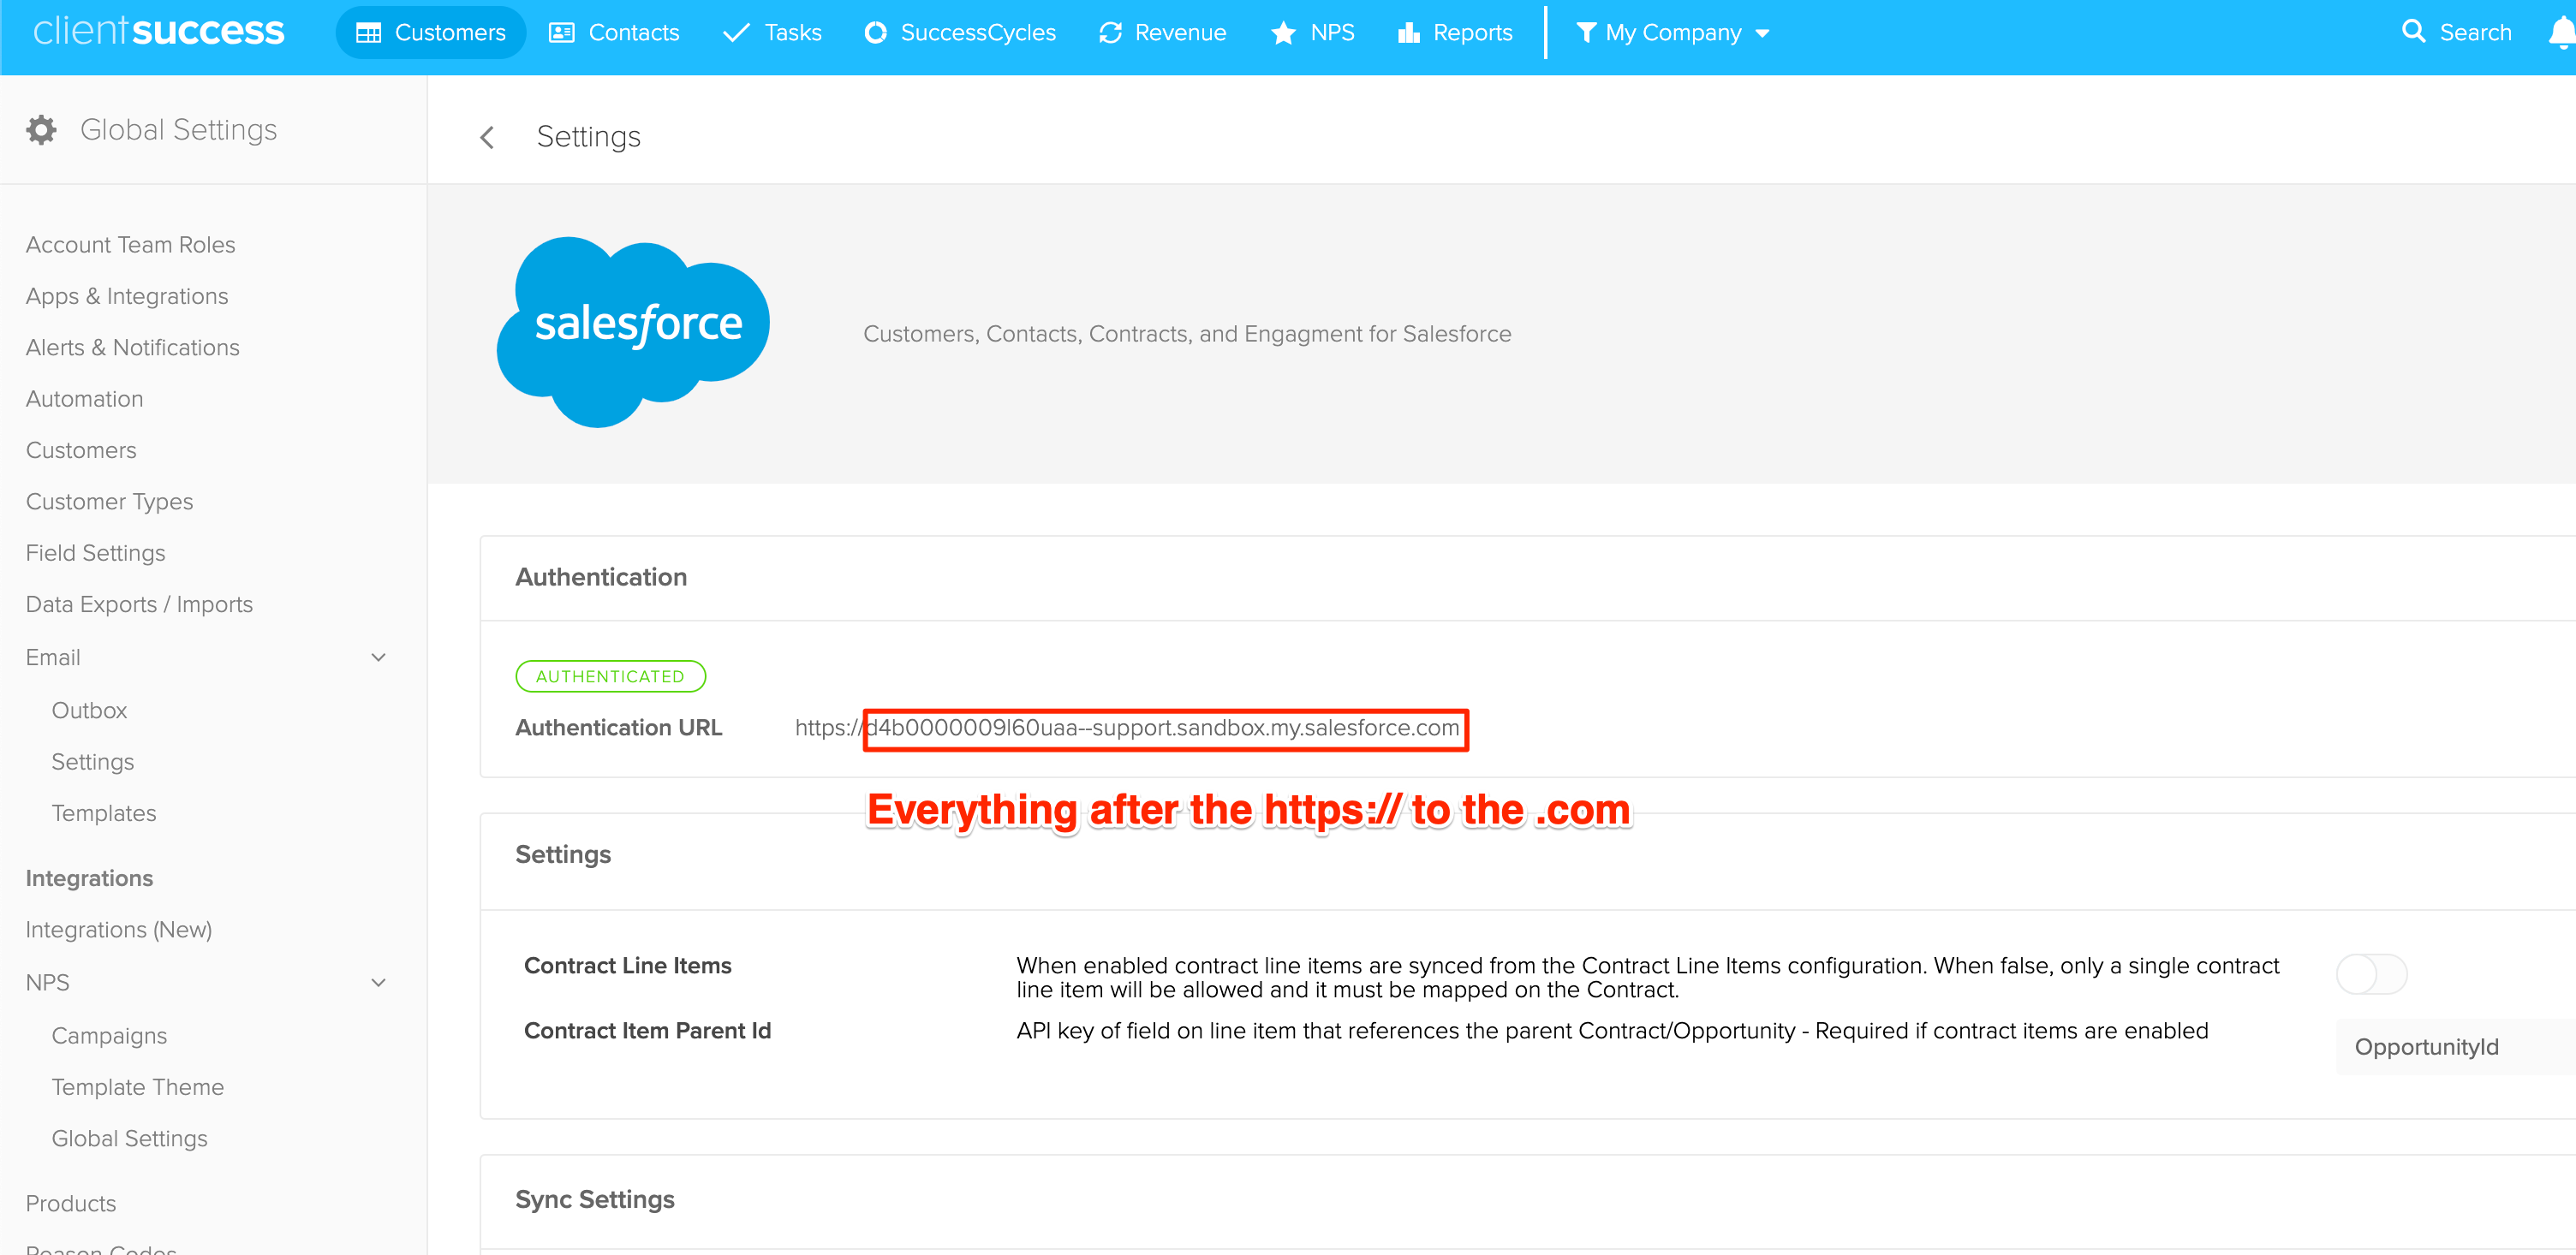Open Apps & Integrations settings

[x=127, y=296]
